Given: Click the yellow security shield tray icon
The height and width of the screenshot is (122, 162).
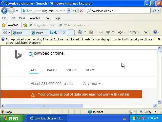Looking at the screenshot, I should coord(134,118).
